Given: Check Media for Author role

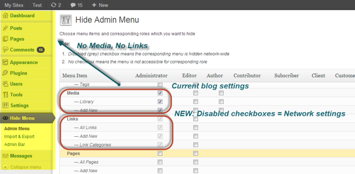Looking at the screenshot, I should 221,93.
